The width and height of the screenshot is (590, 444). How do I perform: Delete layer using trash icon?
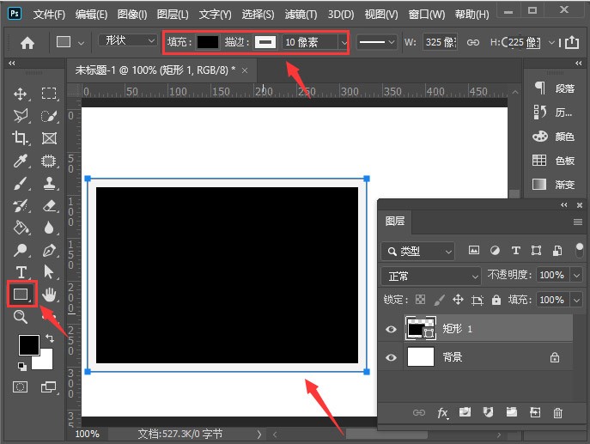558,413
